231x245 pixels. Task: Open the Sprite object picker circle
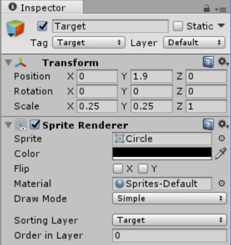222,138
